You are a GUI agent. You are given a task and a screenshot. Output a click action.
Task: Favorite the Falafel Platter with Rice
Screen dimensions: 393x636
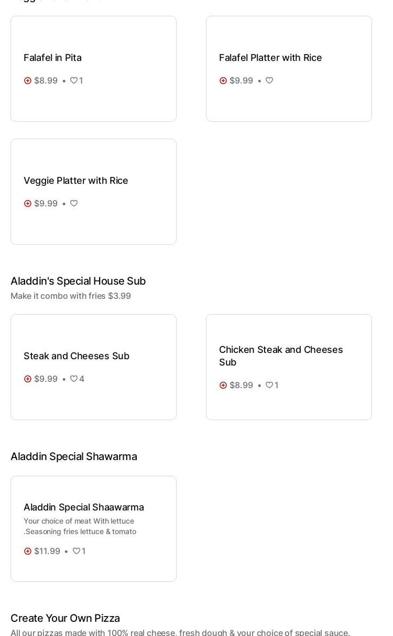(x=269, y=80)
